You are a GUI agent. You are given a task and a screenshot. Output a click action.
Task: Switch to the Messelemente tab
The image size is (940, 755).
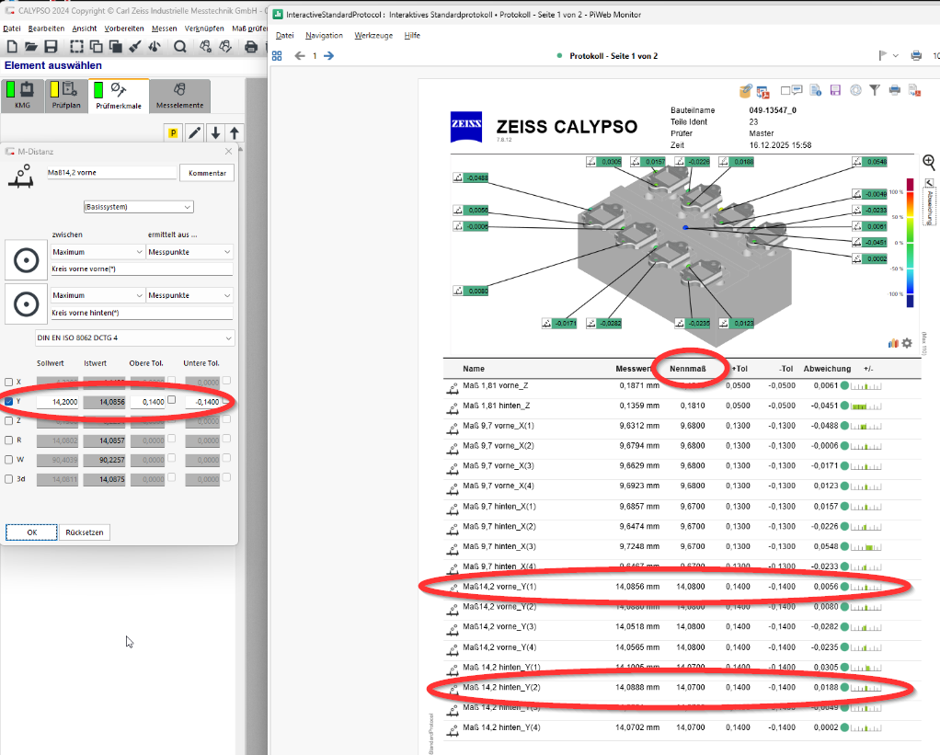click(179, 97)
